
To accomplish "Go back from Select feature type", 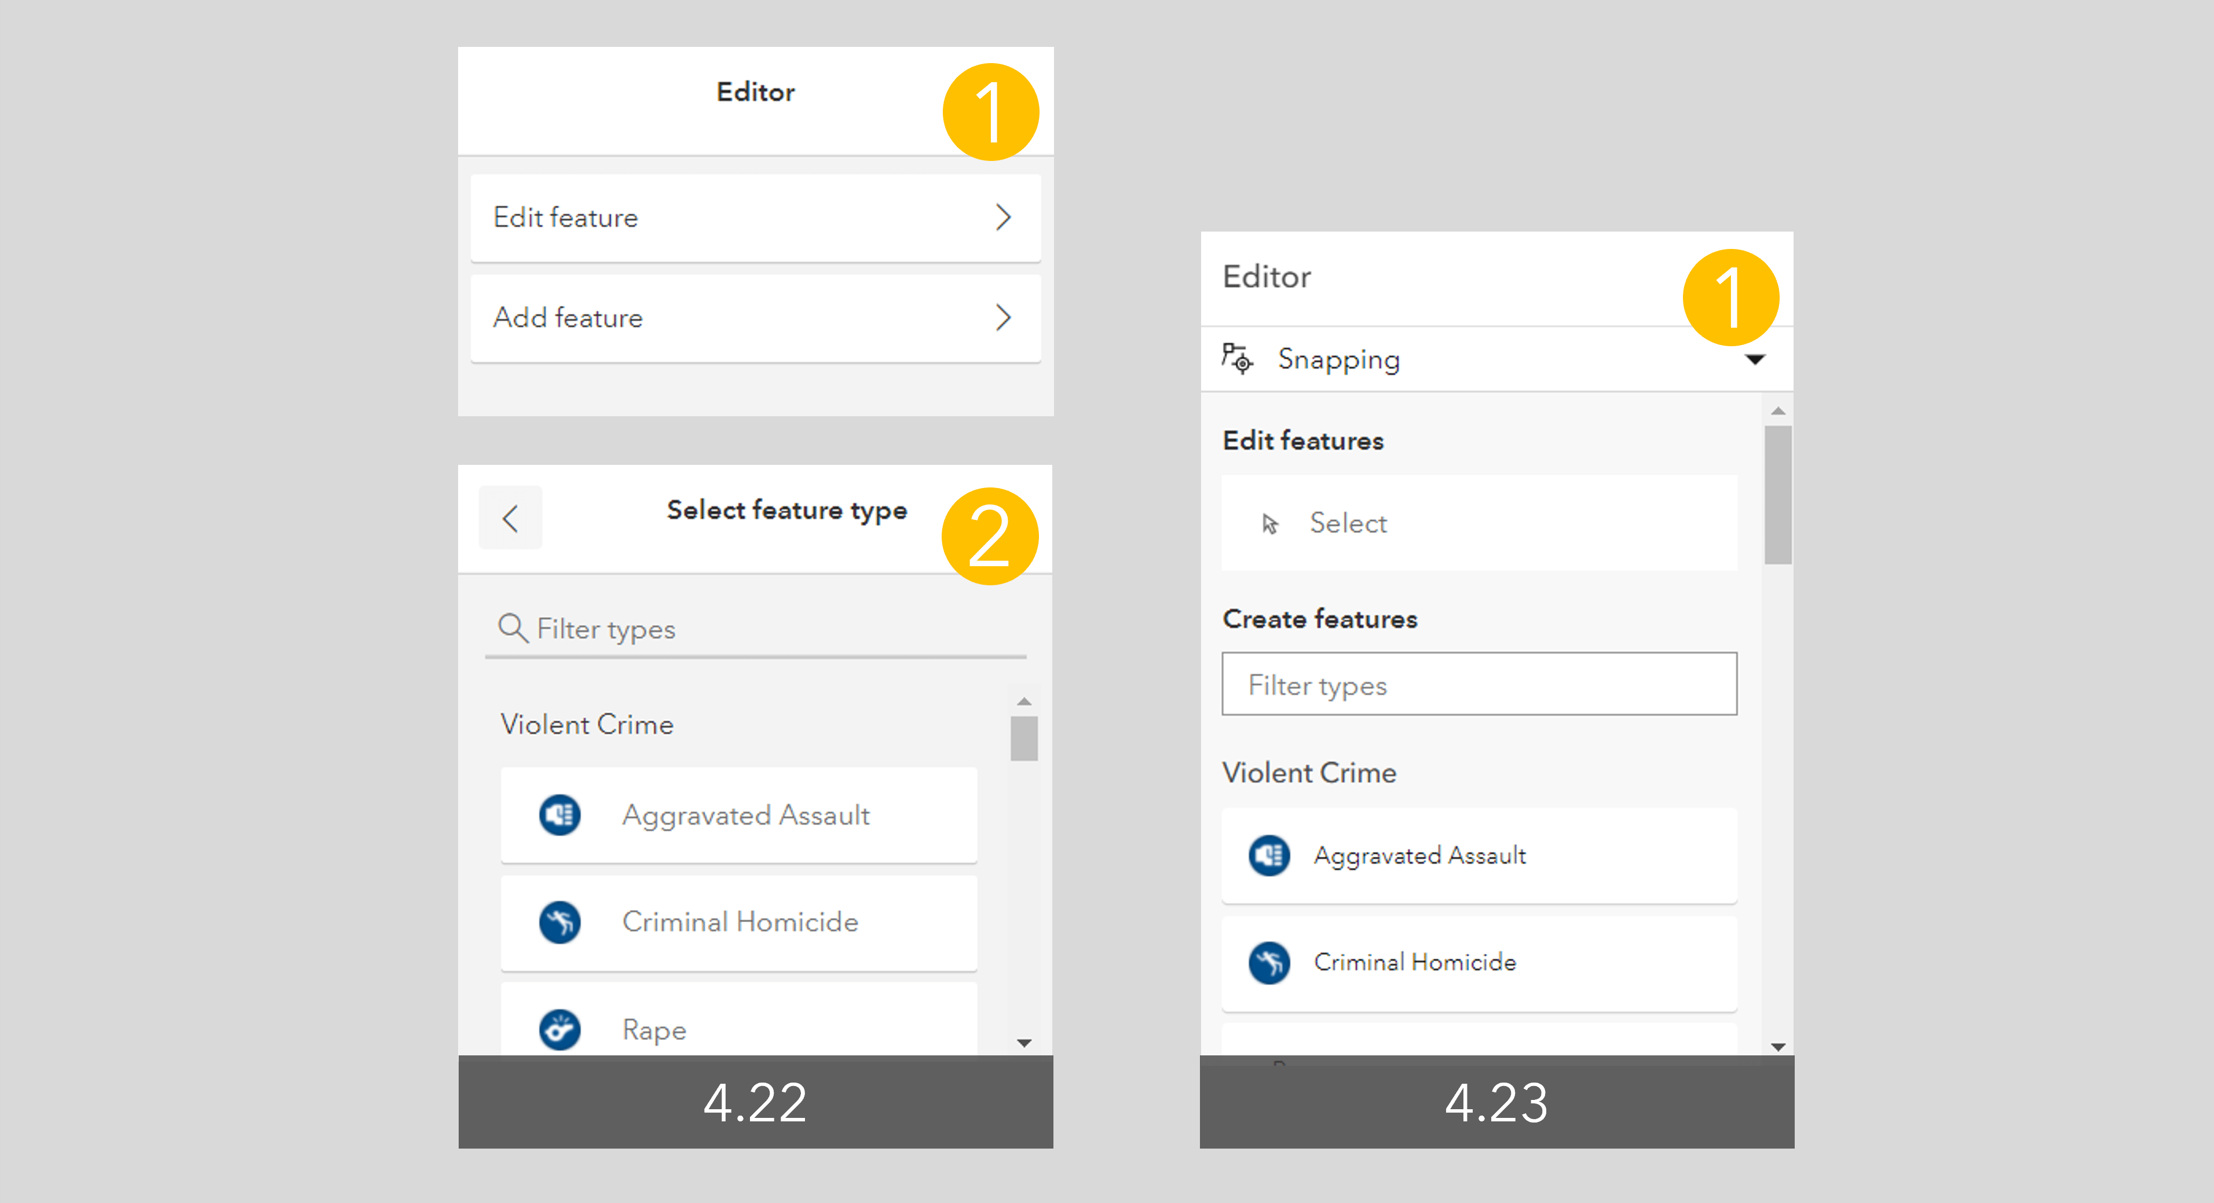I will tap(511, 518).
